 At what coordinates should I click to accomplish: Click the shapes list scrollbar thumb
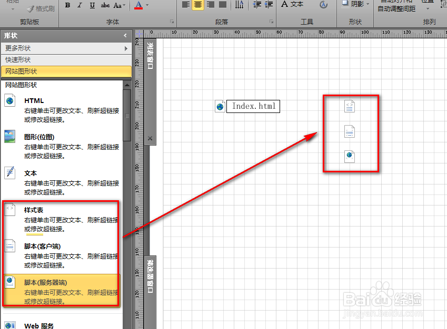click(x=127, y=115)
